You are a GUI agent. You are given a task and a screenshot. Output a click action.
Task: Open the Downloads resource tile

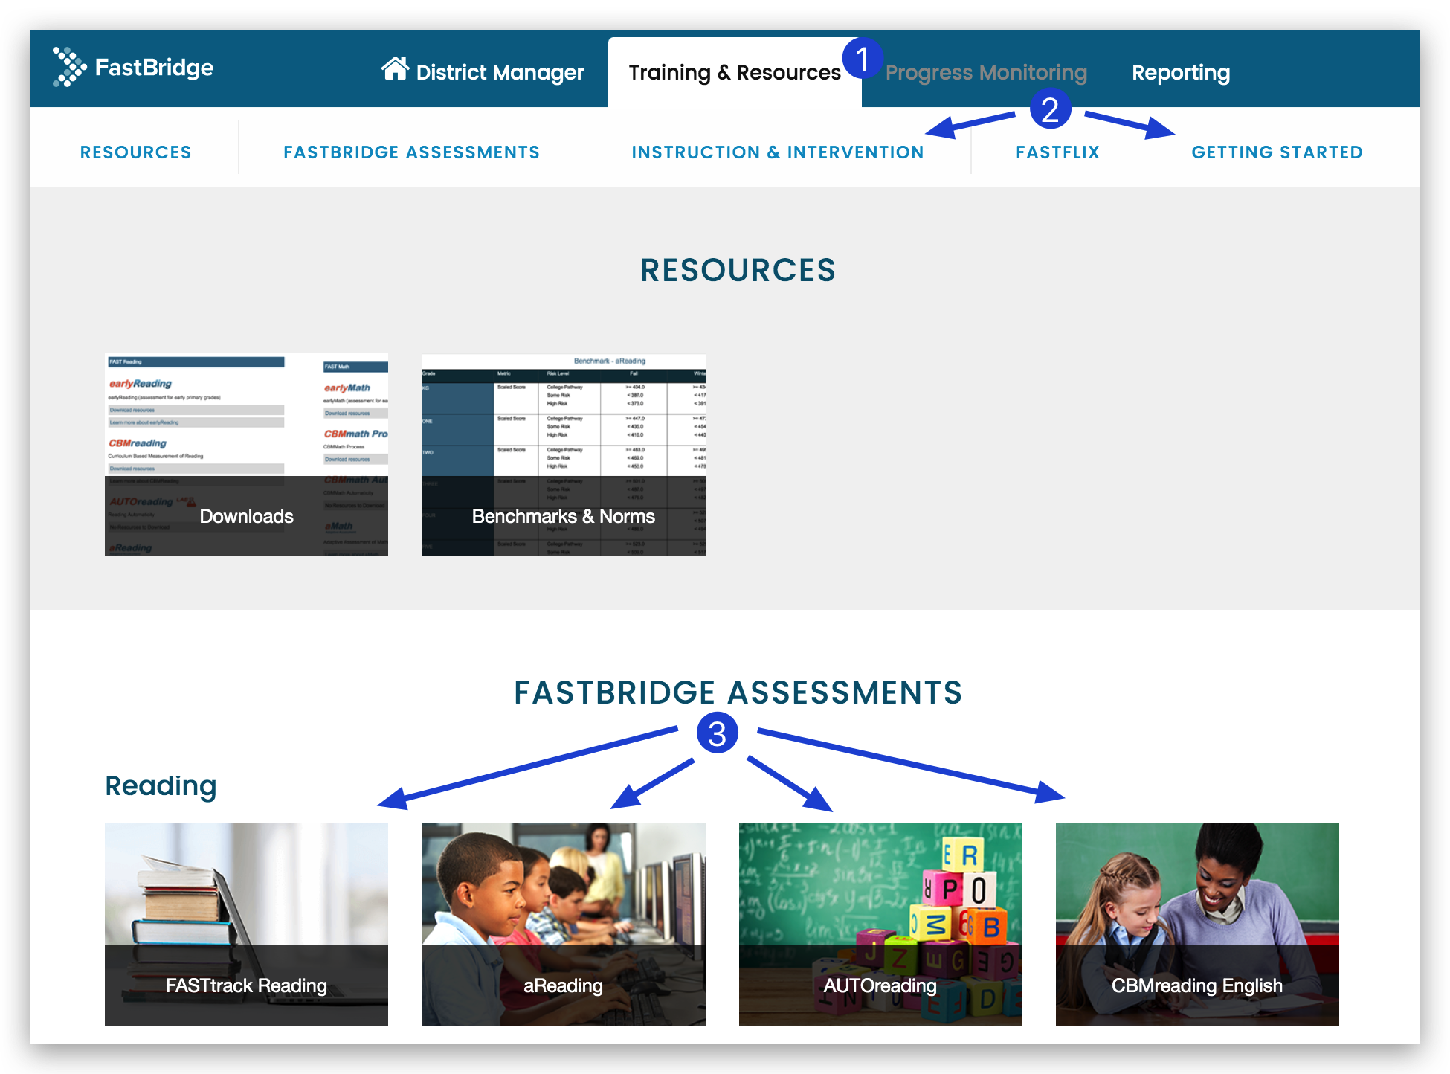pos(246,455)
